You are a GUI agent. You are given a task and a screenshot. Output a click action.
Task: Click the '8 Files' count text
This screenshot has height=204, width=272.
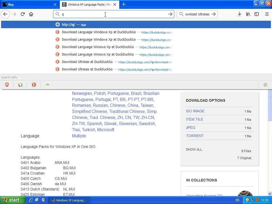point(246,151)
